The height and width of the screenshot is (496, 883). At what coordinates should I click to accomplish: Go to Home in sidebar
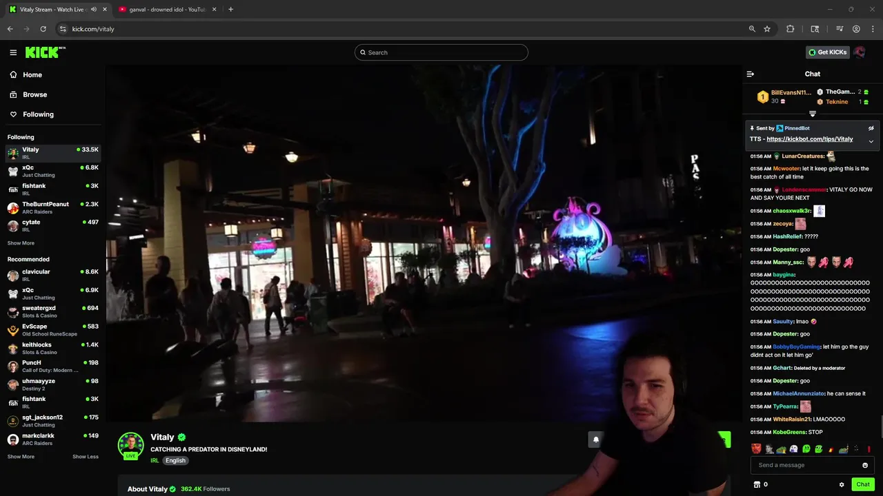click(54, 74)
